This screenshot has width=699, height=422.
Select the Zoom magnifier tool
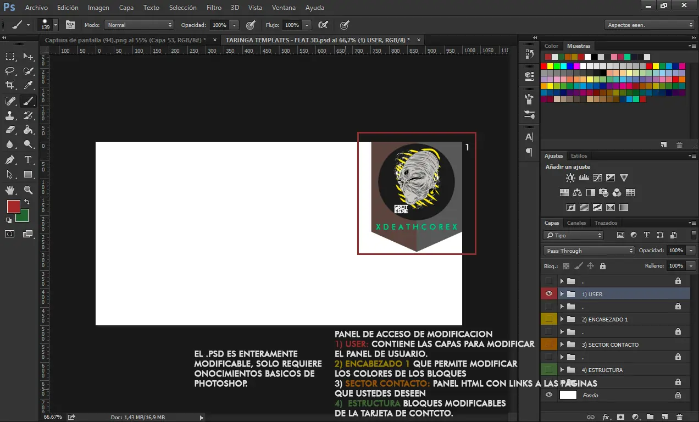(28, 190)
